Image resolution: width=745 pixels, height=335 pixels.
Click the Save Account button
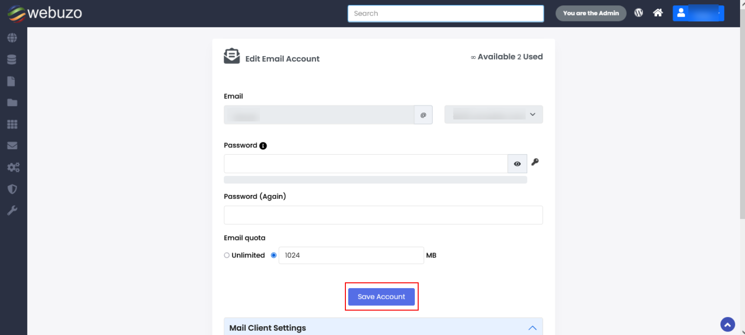pos(382,296)
